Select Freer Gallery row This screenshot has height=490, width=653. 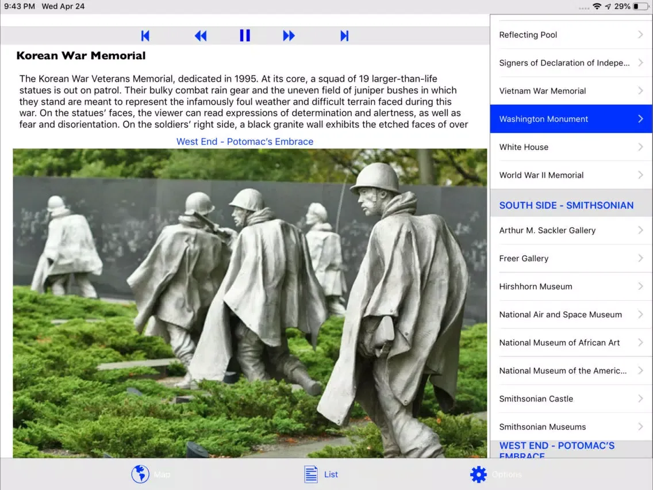571,258
